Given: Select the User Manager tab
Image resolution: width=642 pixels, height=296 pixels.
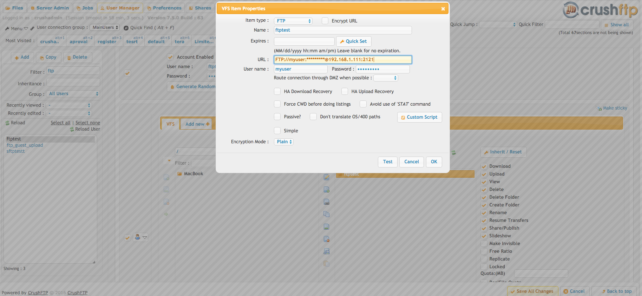Looking at the screenshot, I should pos(120,8).
